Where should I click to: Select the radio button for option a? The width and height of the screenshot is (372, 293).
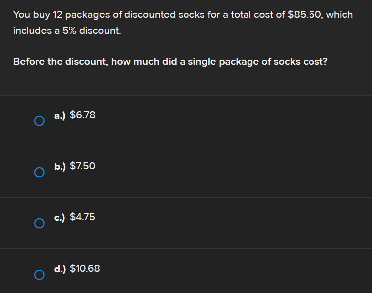[x=39, y=121]
